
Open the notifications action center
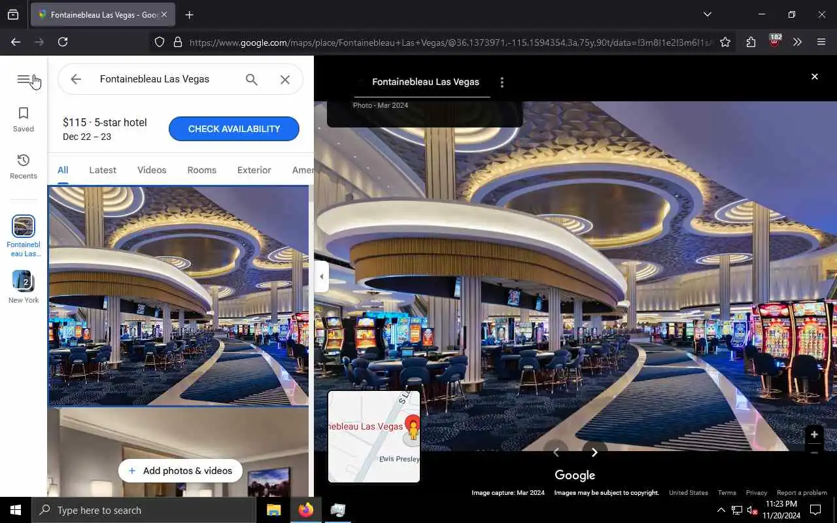point(815,510)
